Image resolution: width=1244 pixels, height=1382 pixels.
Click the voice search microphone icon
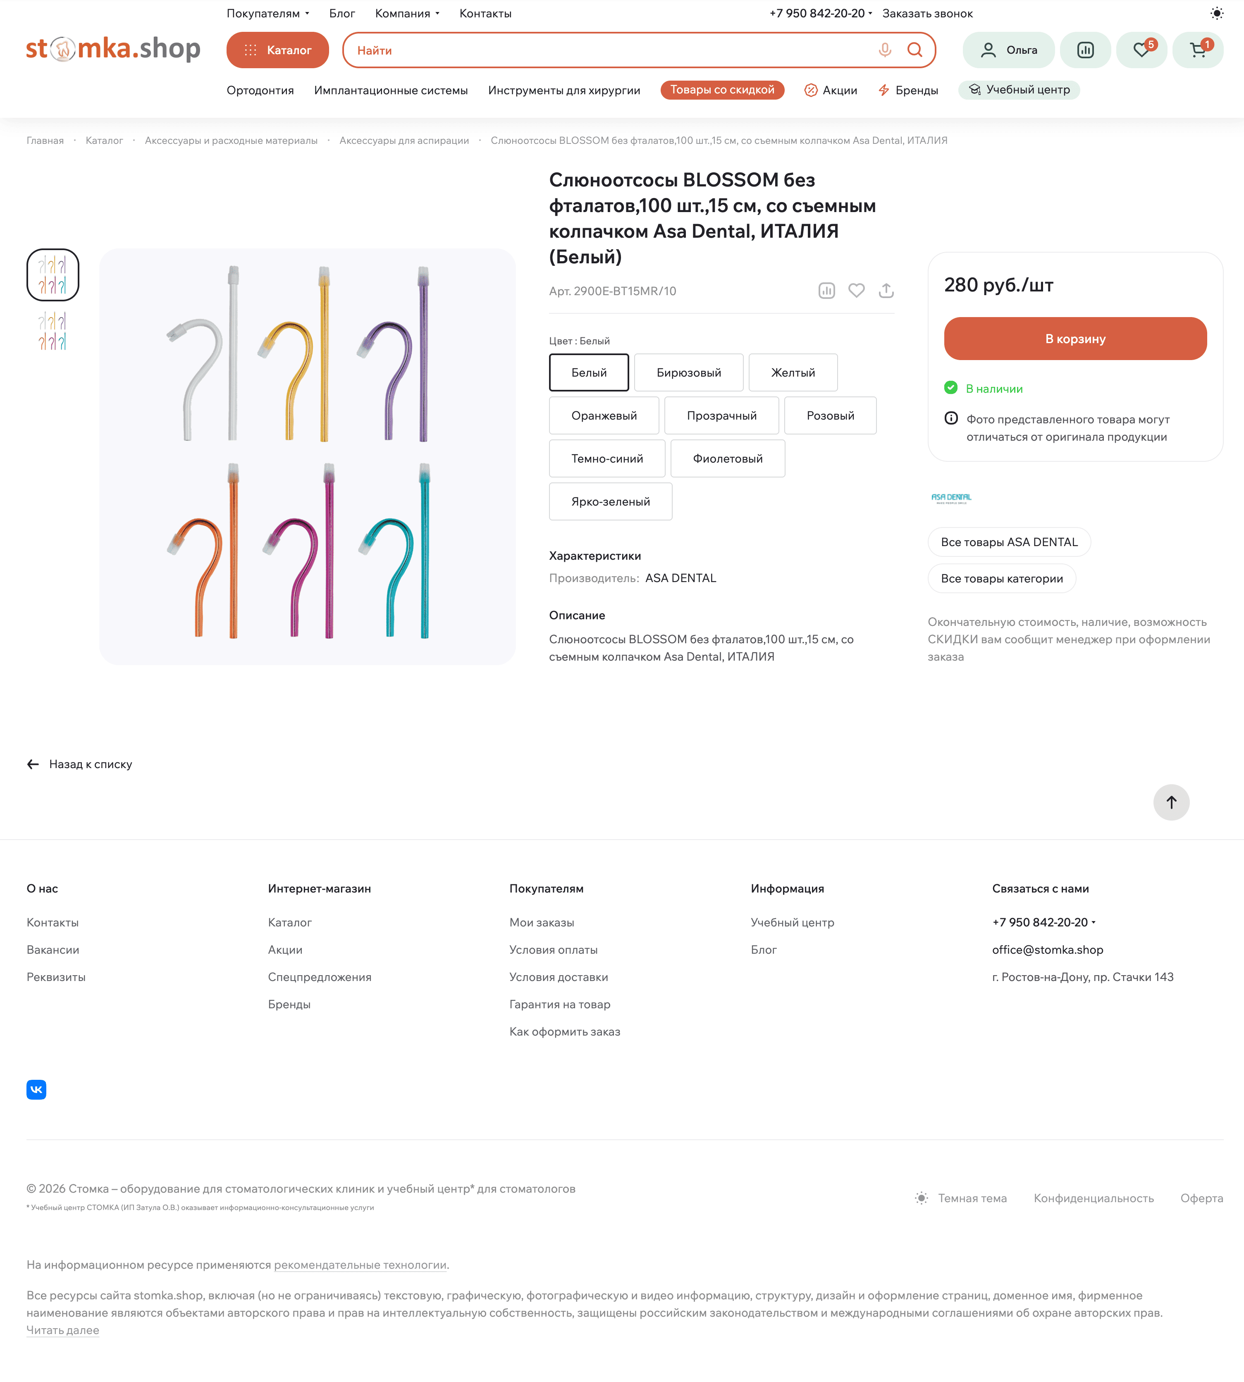click(x=884, y=50)
